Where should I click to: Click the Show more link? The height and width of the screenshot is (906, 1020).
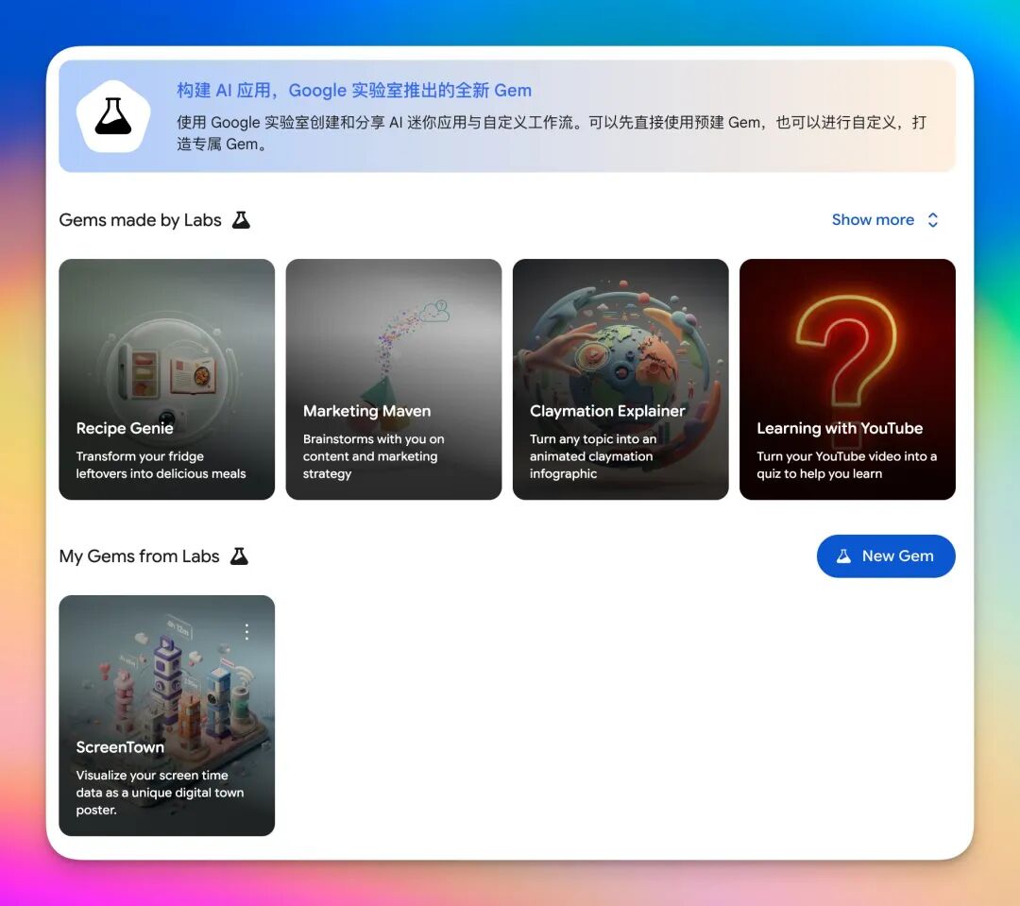(873, 219)
